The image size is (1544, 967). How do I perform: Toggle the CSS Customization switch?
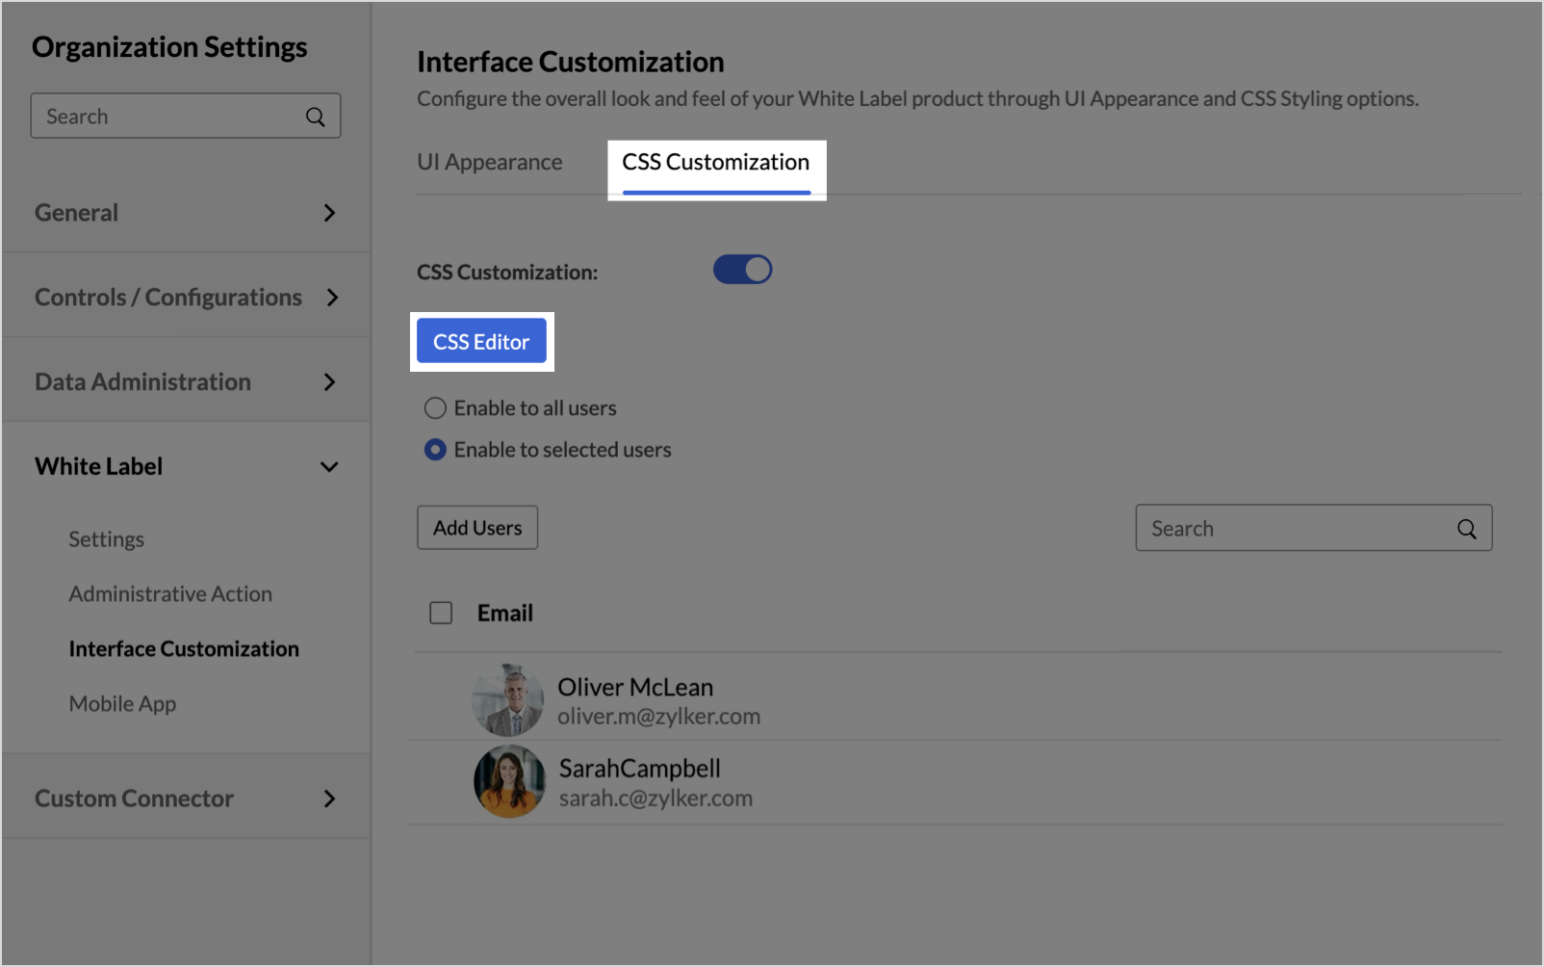[742, 270]
